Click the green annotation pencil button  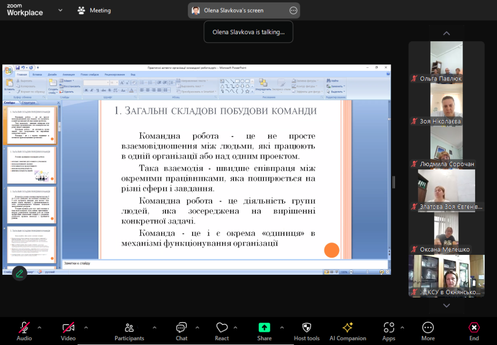(19, 273)
